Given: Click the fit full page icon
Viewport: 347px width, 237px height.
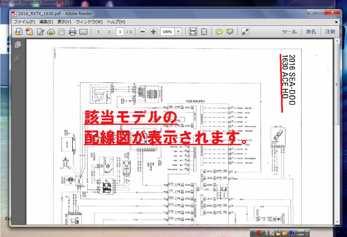Looking at the screenshot, I should (x=204, y=32).
